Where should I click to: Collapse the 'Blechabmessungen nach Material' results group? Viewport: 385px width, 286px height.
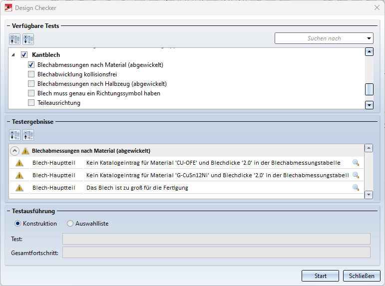[14, 150]
